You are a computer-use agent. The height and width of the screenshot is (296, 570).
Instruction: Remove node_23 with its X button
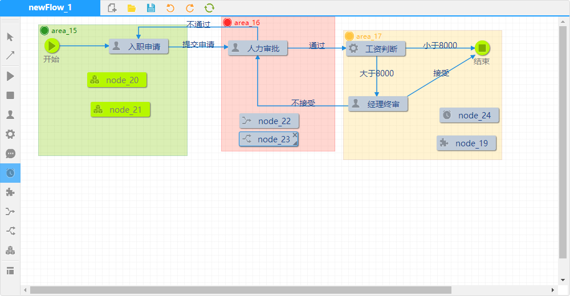pyautogui.click(x=295, y=135)
